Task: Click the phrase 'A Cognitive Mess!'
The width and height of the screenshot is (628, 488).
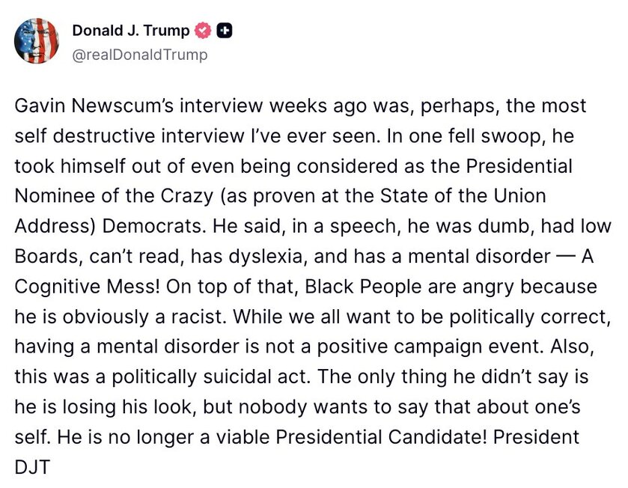Action: tap(70, 287)
